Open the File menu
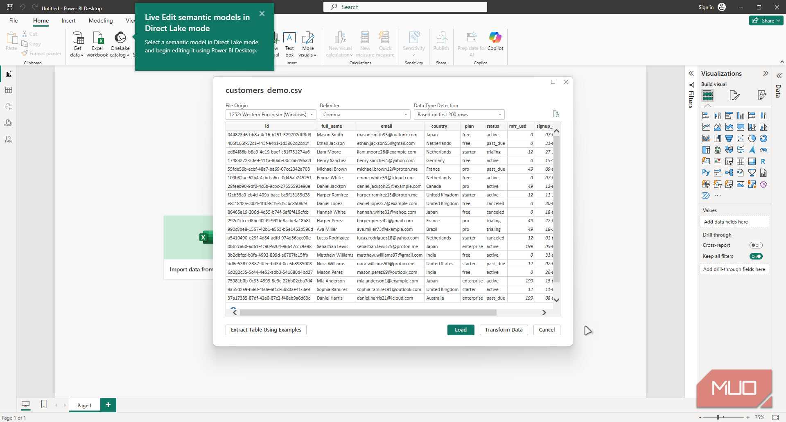Screen dimensions: 786x422 [x=14, y=20]
